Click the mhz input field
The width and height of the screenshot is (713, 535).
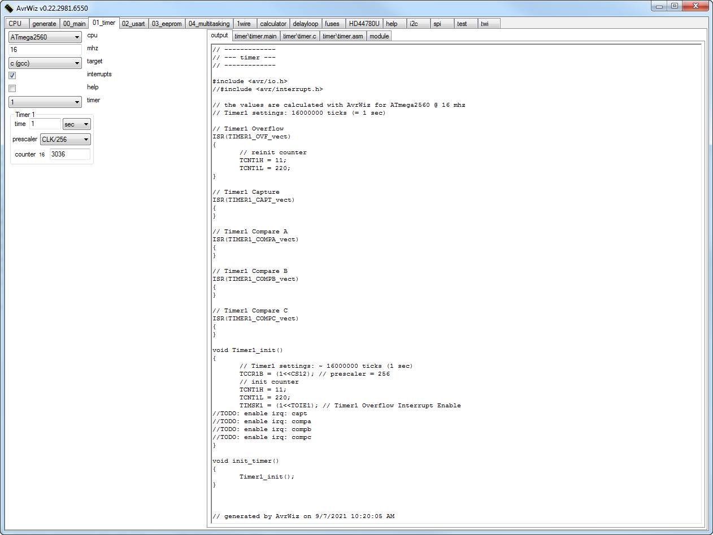pyautogui.click(x=45, y=50)
